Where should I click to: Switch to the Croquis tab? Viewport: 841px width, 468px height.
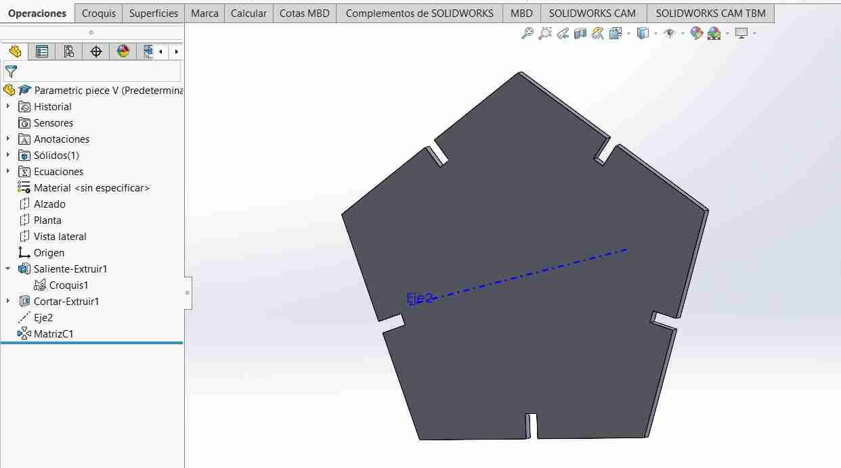click(x=98, y=12)
